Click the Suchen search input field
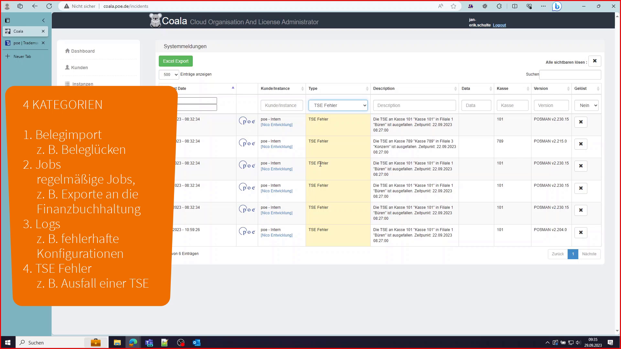This screenshot has height=349, width=621. pos(570,75)
